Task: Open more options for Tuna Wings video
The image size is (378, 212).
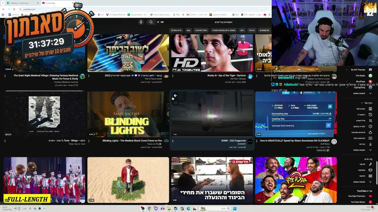Action: click(x=5, y=141)
